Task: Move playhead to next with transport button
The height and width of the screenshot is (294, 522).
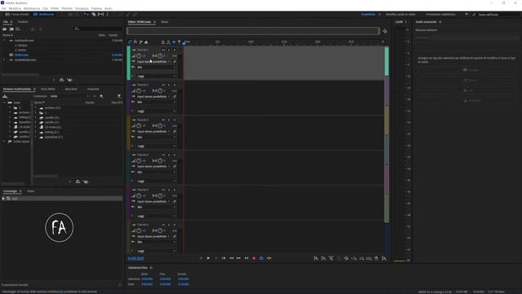Action: (x=246, y=258)
